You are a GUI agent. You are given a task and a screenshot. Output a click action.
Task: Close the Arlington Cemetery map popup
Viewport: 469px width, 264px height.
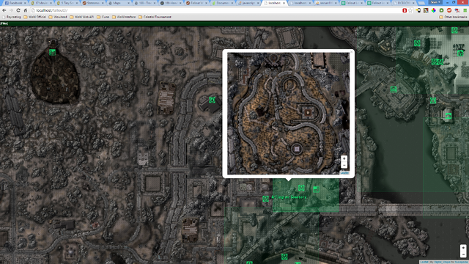[352, 52]
